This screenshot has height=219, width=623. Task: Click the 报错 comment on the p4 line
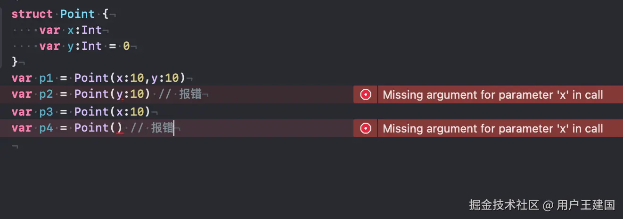[162, 128]
